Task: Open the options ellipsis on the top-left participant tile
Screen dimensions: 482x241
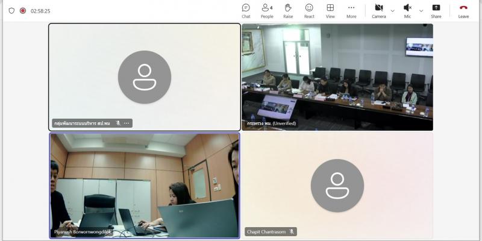Action: [x=127, y=124]
